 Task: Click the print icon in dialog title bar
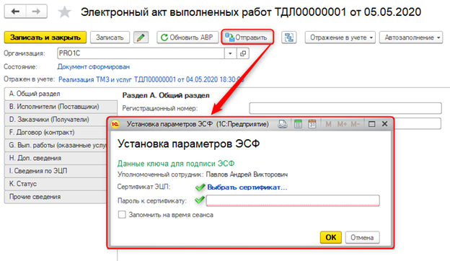pyautogui.click(x=283, y=124)
